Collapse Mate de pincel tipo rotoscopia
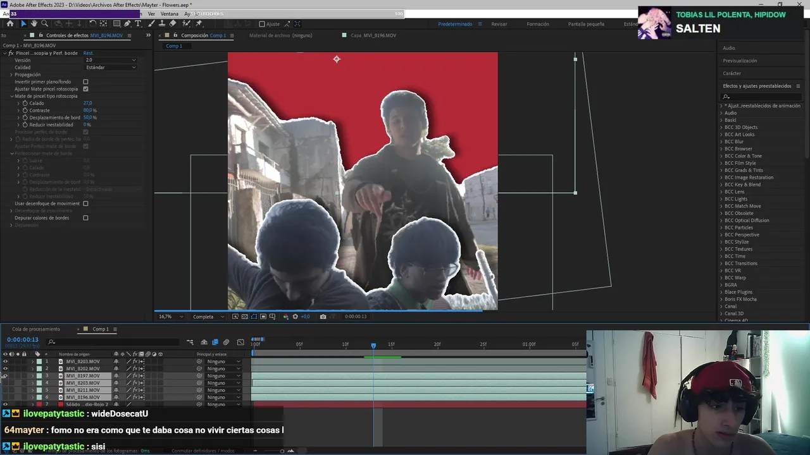810x455 pixels. [11, 96]
